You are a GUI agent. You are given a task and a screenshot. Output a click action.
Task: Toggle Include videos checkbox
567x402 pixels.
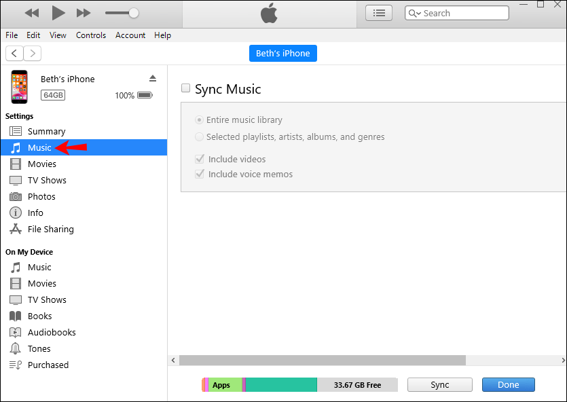click(x=200, y=159)
